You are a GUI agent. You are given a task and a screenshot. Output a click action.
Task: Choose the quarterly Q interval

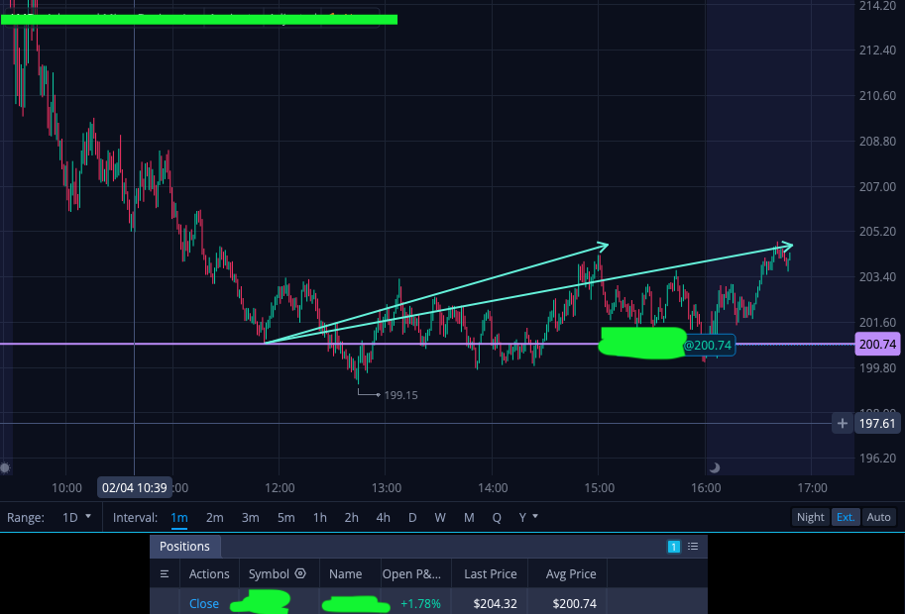click(497, 517)
